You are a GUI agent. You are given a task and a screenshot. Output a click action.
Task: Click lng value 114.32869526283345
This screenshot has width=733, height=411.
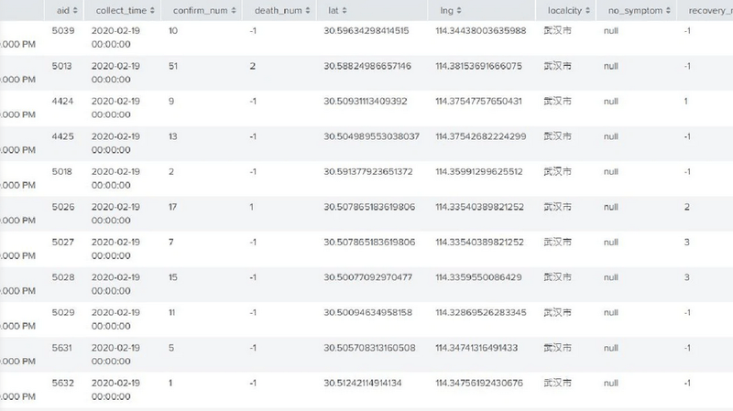[x=480, y=312]
